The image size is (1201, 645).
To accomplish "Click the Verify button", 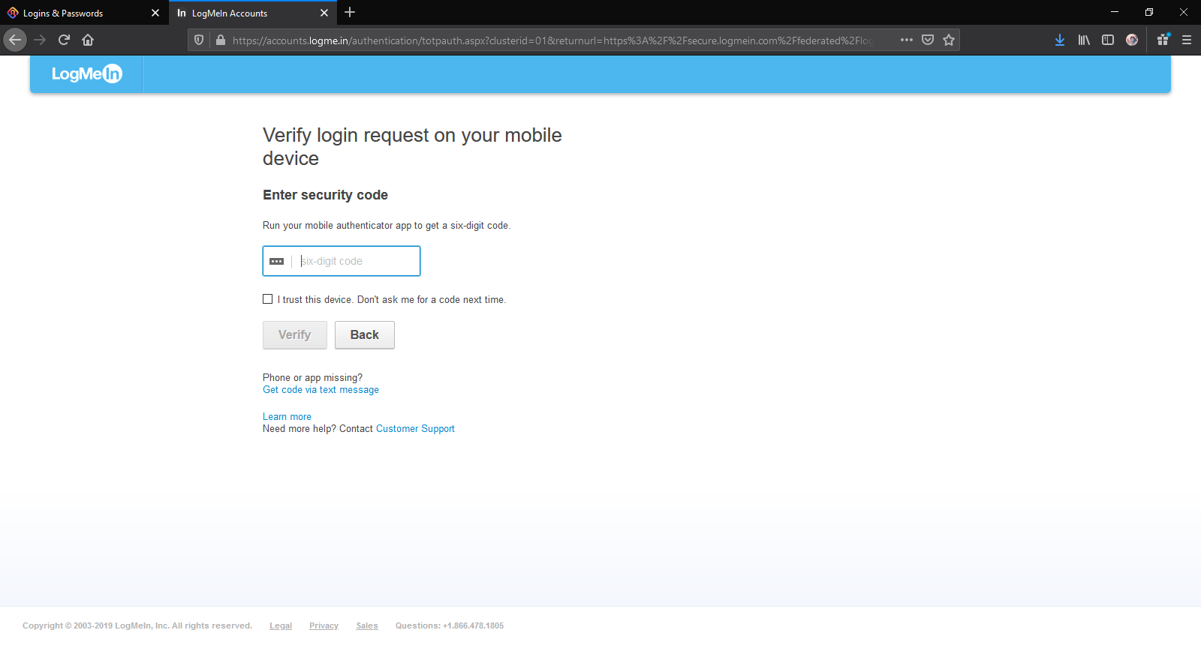I will pos(295,335).
